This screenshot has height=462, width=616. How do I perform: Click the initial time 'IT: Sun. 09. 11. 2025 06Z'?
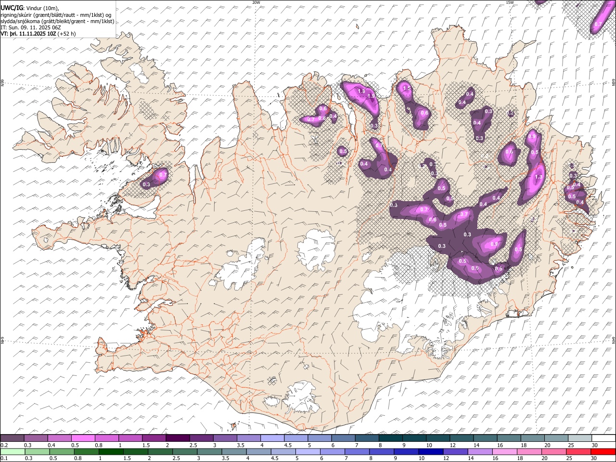click(x=31, y=27)
